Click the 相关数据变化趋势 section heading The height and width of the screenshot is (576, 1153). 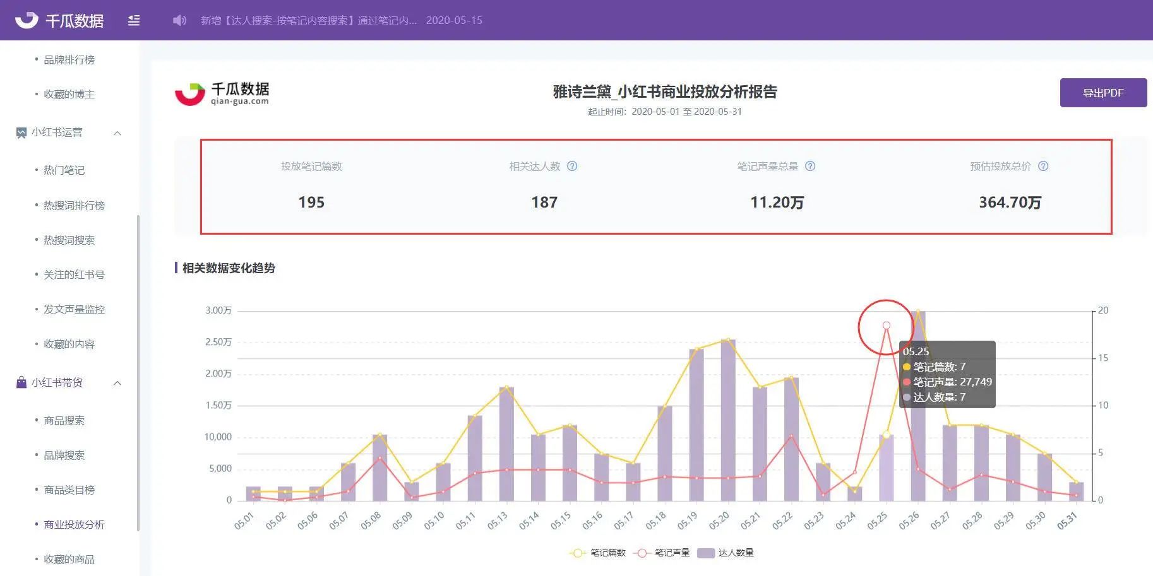pyautogui.click(x=229, y=267)
